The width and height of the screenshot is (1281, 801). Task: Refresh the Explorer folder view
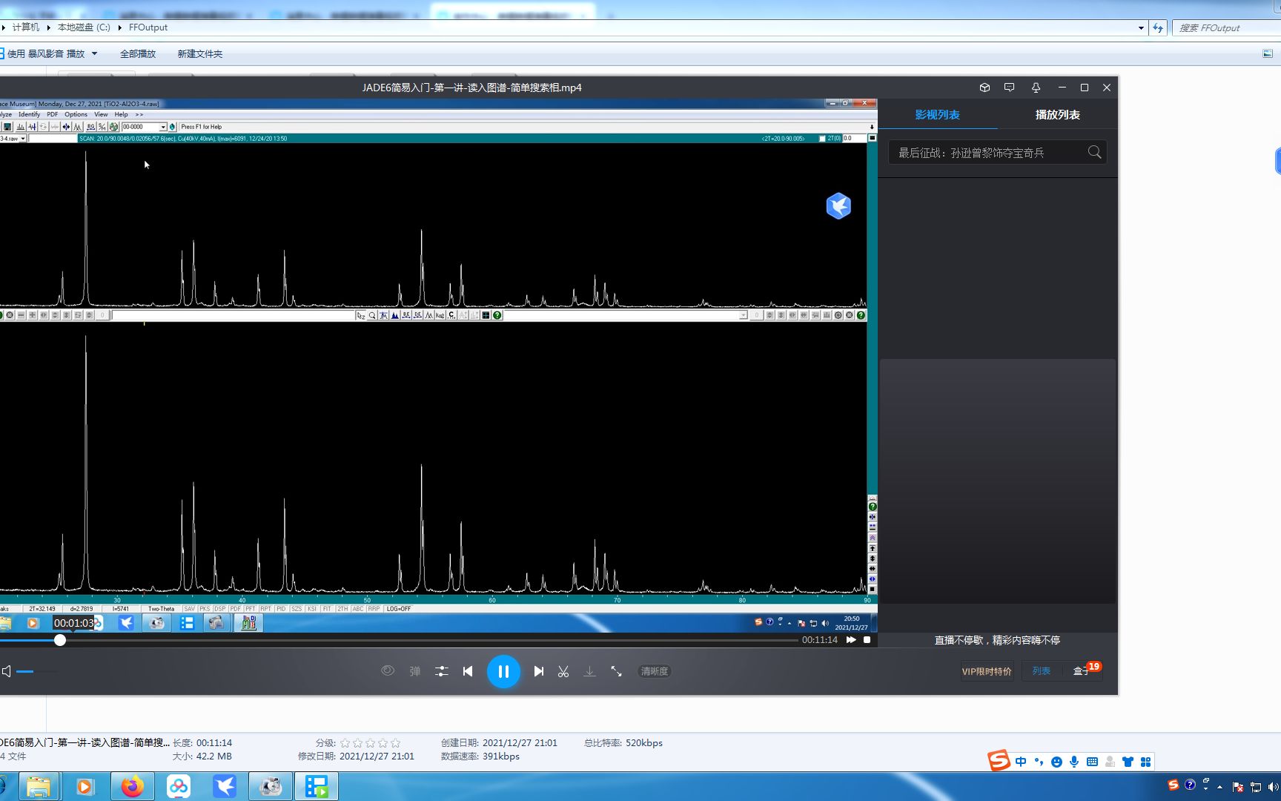1158,28
